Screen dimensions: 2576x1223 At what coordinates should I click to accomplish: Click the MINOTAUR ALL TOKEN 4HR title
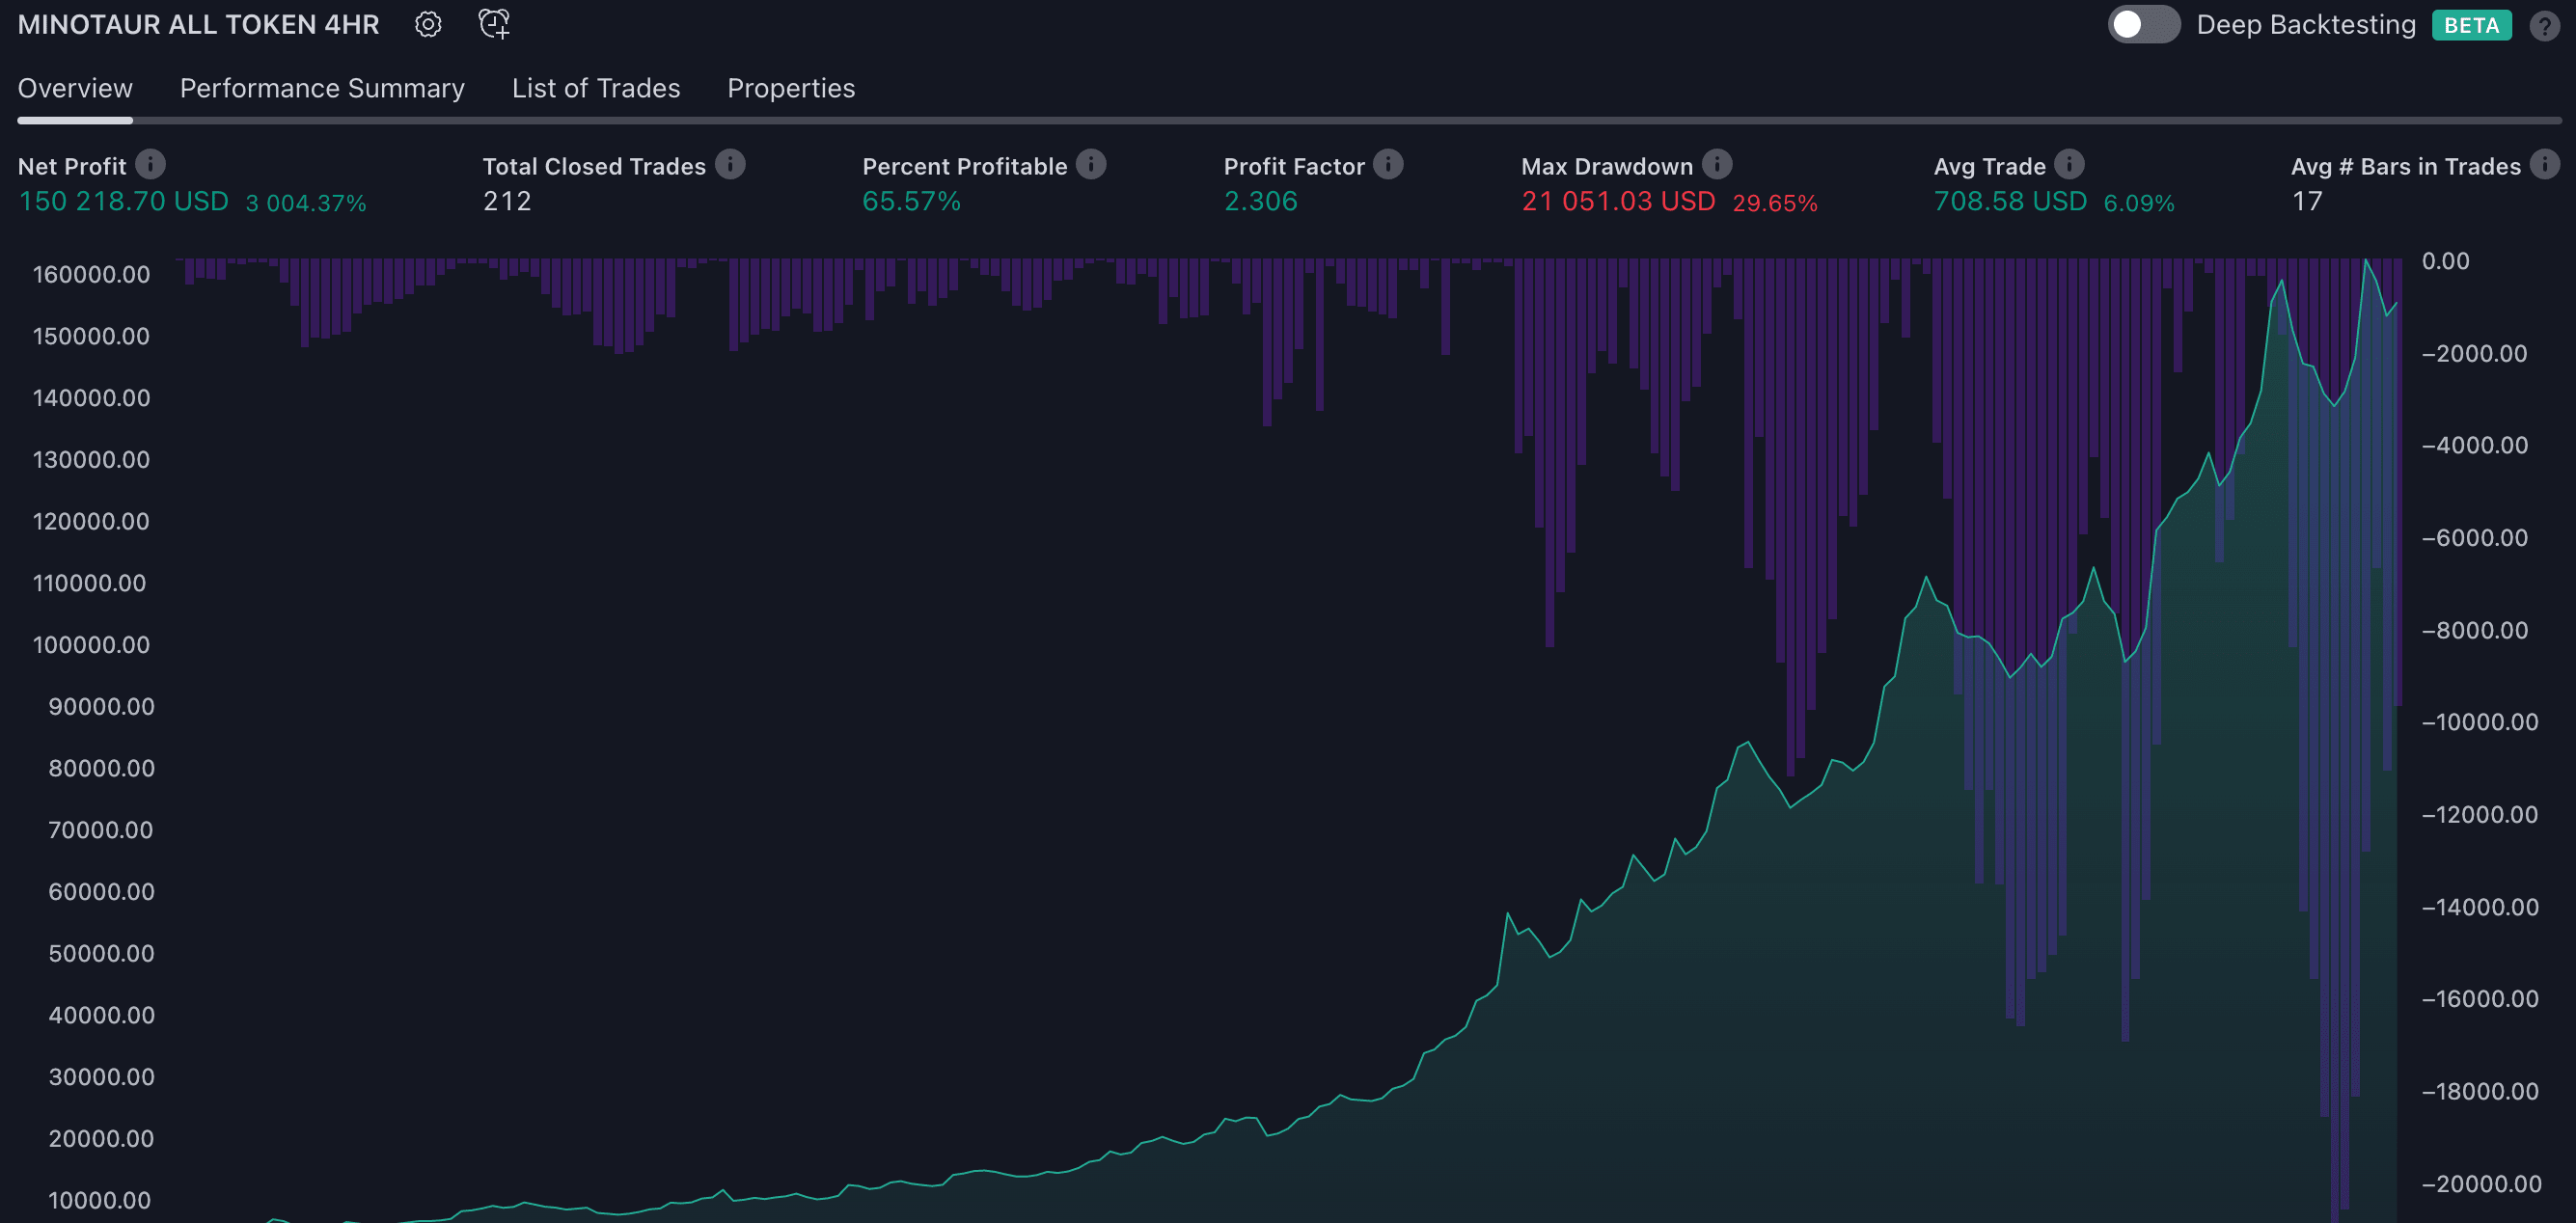(x=199, y=24)
